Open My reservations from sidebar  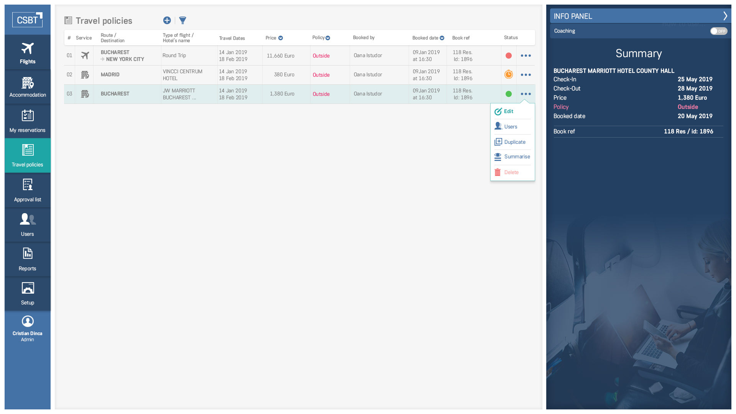point(28,121)
